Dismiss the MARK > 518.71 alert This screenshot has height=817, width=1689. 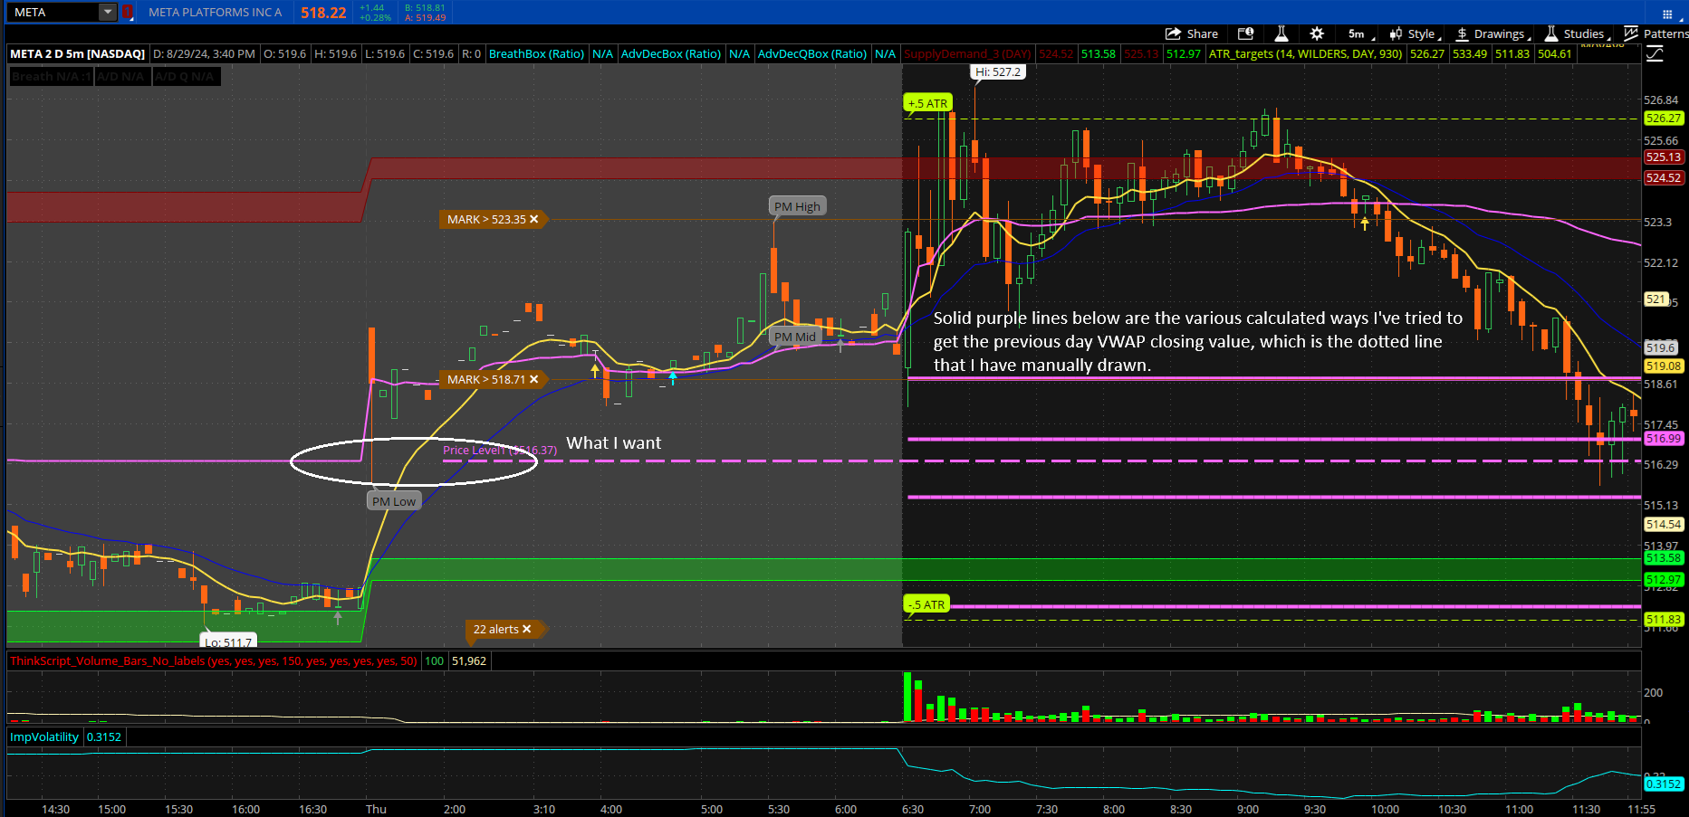[x=534, y=379]
